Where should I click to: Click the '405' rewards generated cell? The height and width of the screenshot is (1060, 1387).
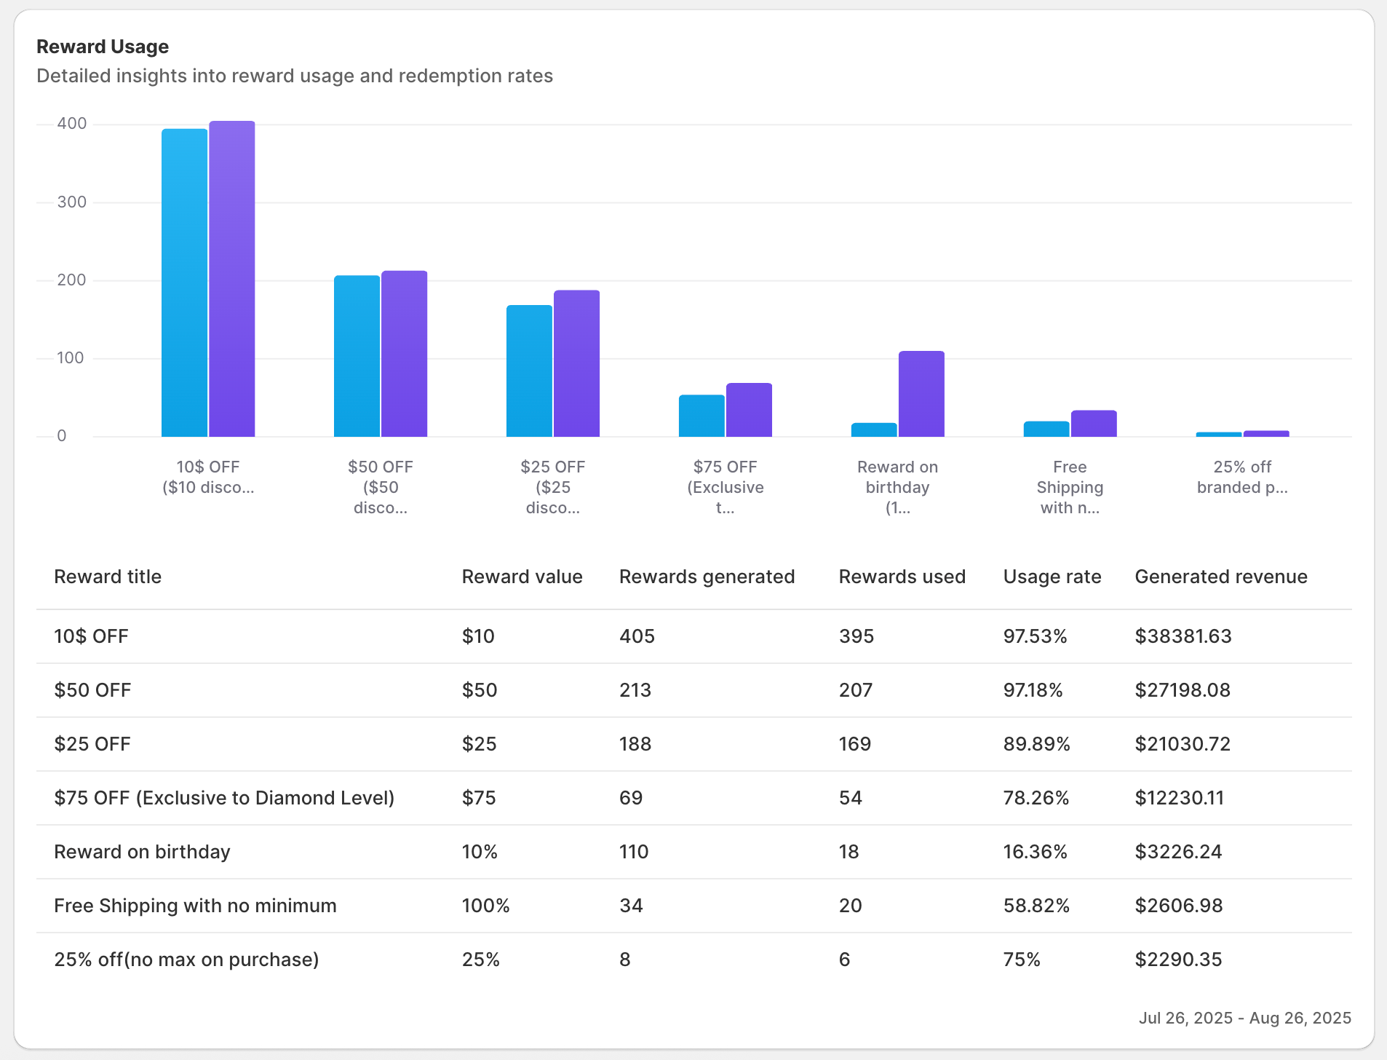637,636
